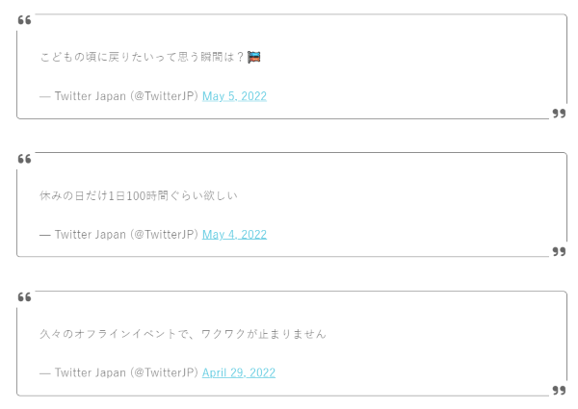Open the April 29, 2022 tweet link
Image resolution: width=578 pixels, height=409 pixels.
(x=239, y=373)
